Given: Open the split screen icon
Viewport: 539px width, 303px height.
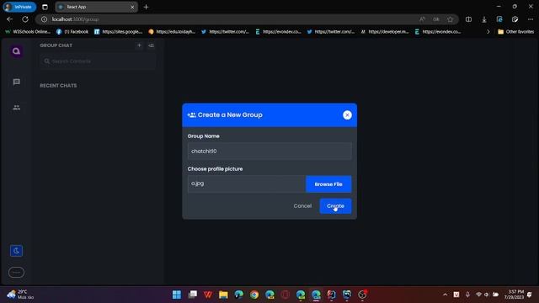Looking at the screenshot, I should pyautogui.click(x=468, y=19).
